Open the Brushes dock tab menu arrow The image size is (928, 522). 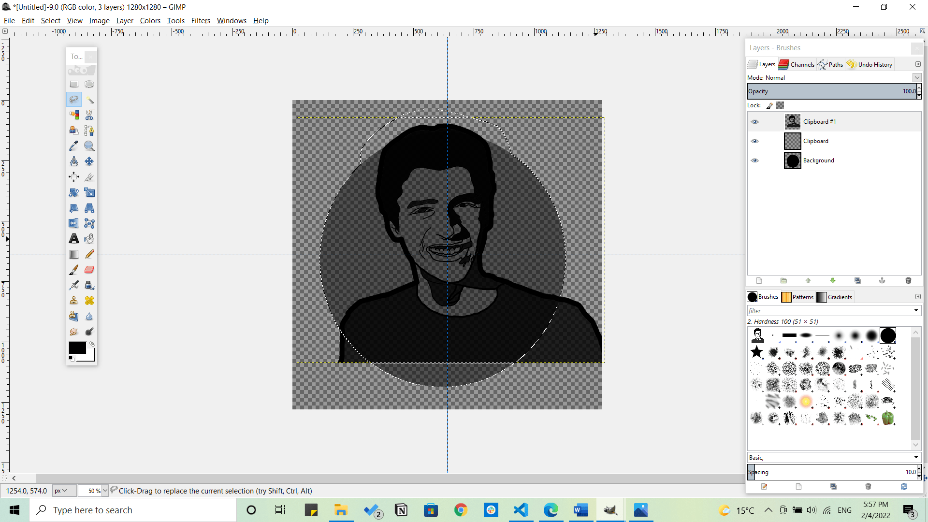[x=918, y=297]
